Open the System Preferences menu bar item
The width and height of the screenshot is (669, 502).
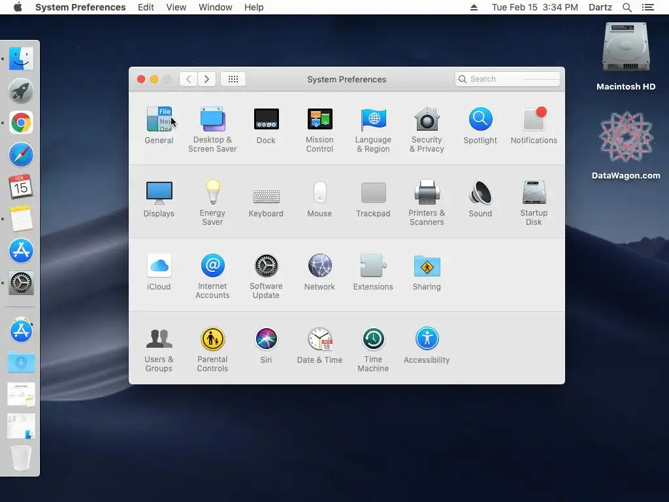[x=80, y=7]
